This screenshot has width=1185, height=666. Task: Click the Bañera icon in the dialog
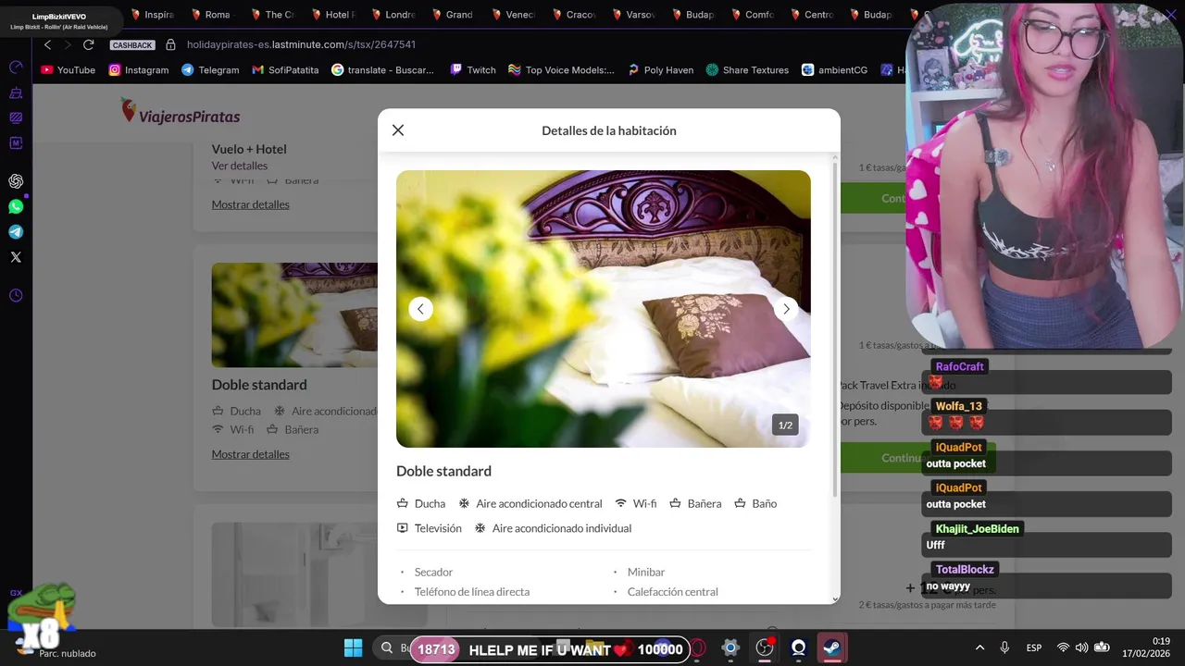tap(675, 503)
